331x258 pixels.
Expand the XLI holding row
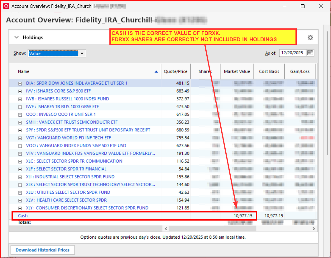[x=20, y=178]
